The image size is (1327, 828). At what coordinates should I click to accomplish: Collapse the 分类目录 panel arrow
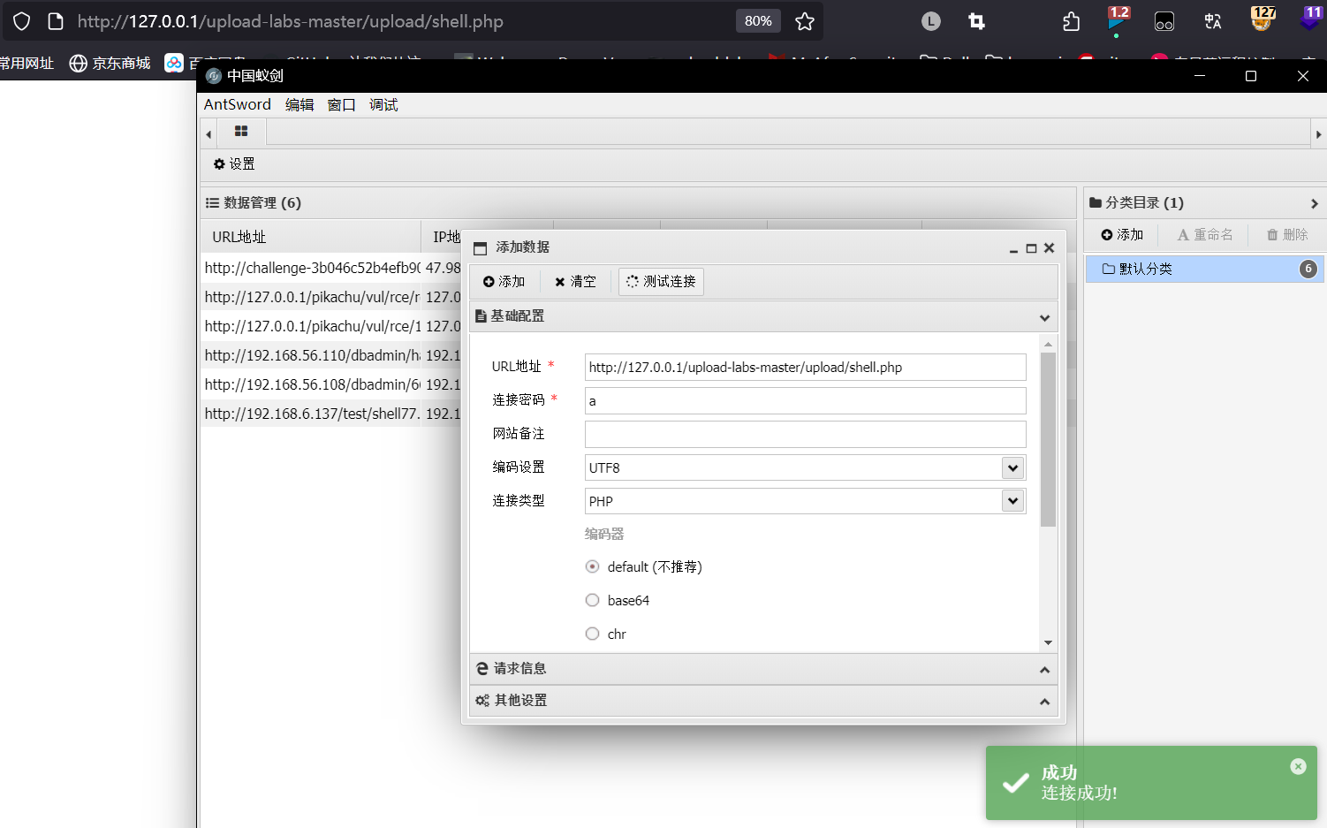coord(1315,204)
